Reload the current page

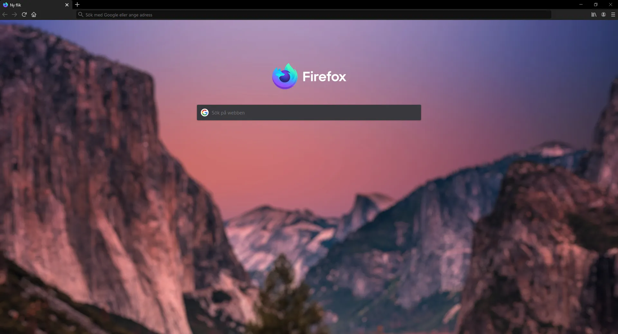(x=24, y=14)
